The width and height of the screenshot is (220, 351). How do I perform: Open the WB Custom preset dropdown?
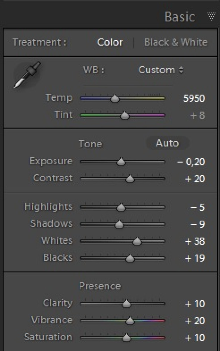click(x=161, y=70)
